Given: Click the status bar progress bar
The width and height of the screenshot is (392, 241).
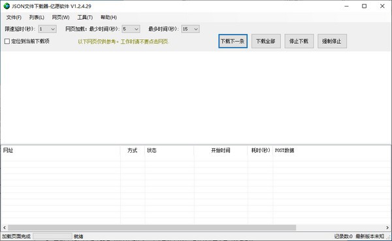Looking at the screenshot, I should tap(52, 236).
